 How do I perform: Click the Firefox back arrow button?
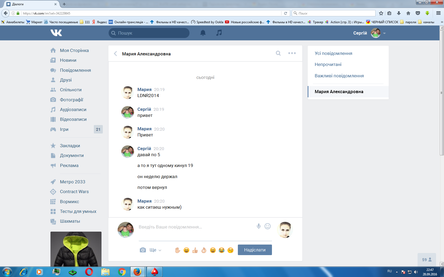click(6, 13)
